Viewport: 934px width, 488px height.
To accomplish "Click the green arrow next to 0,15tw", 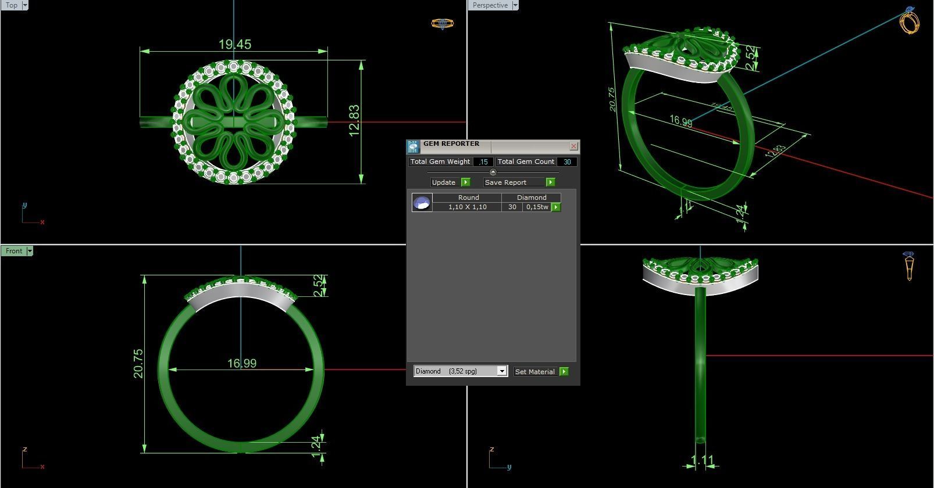I will [556, 207].
